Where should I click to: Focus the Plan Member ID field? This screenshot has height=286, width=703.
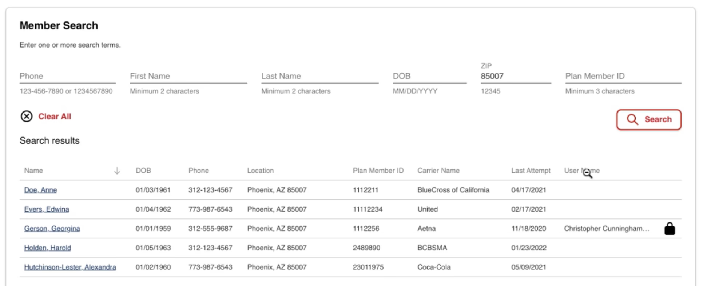(x=623, y=76)
